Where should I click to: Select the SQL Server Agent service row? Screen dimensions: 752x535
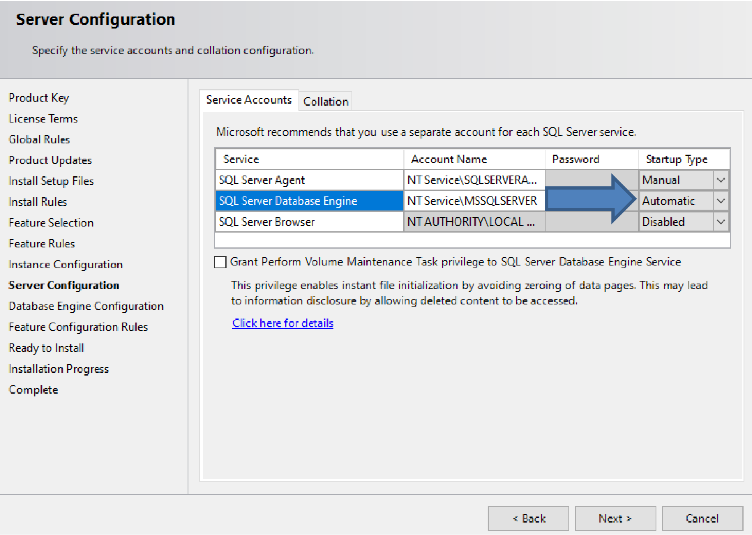tap(309, 180)
